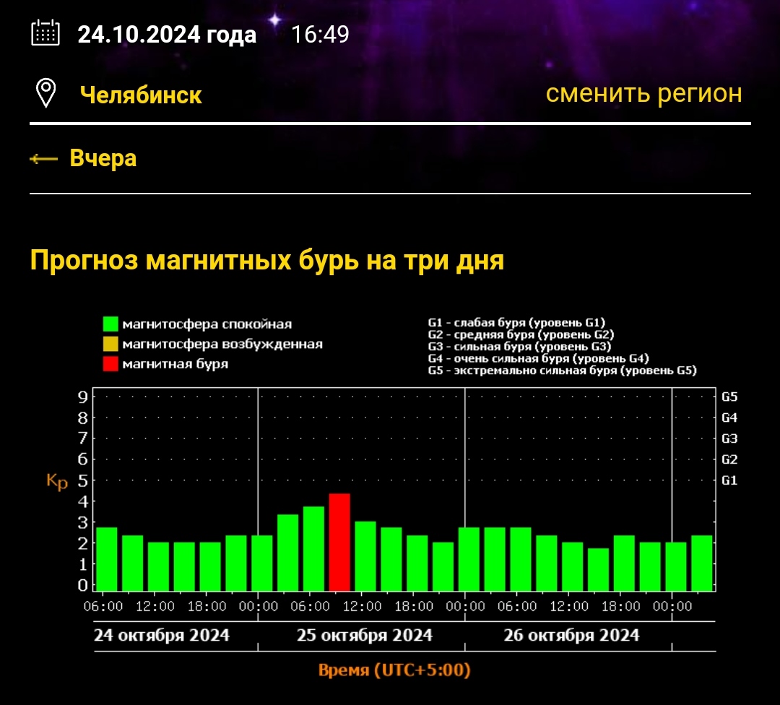
Task: Click the G5 label on the right axis
Action: 729,397
